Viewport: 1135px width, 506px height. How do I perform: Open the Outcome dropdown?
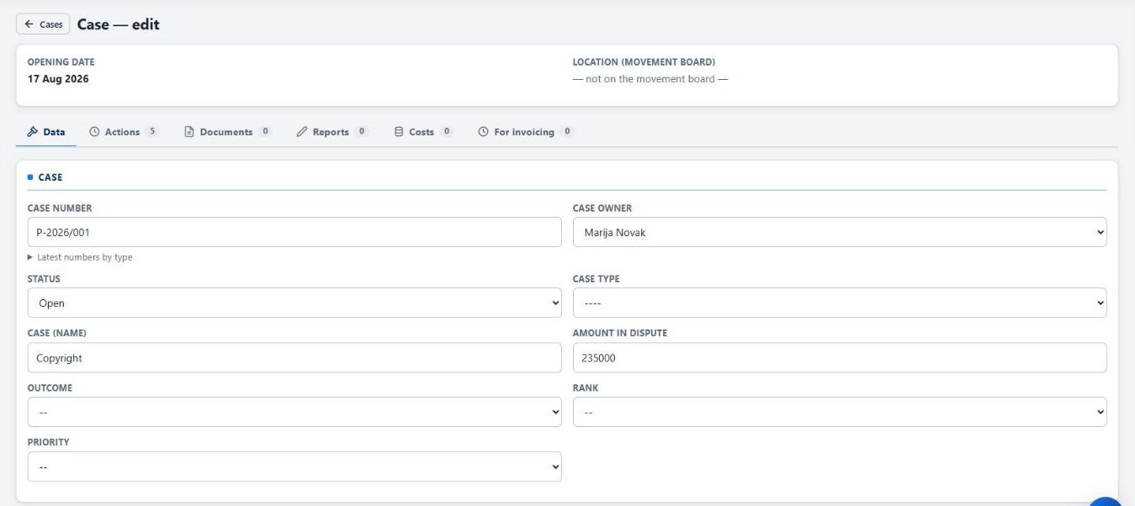coord(294,412)
